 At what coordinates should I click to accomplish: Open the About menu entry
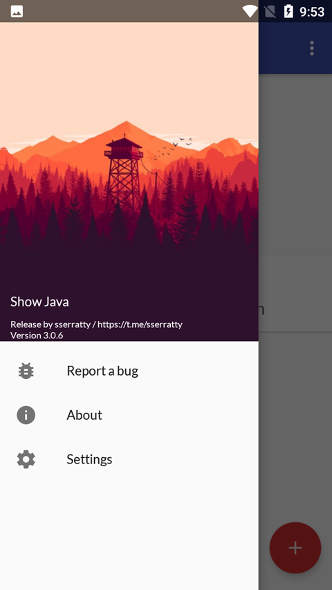(129, 415)
